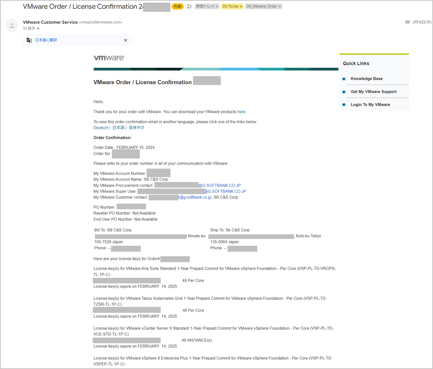Viewport: 433px width, 369px height.
Task: Click the Get My VMware Support bullet icon
Action: click(344, 92)
